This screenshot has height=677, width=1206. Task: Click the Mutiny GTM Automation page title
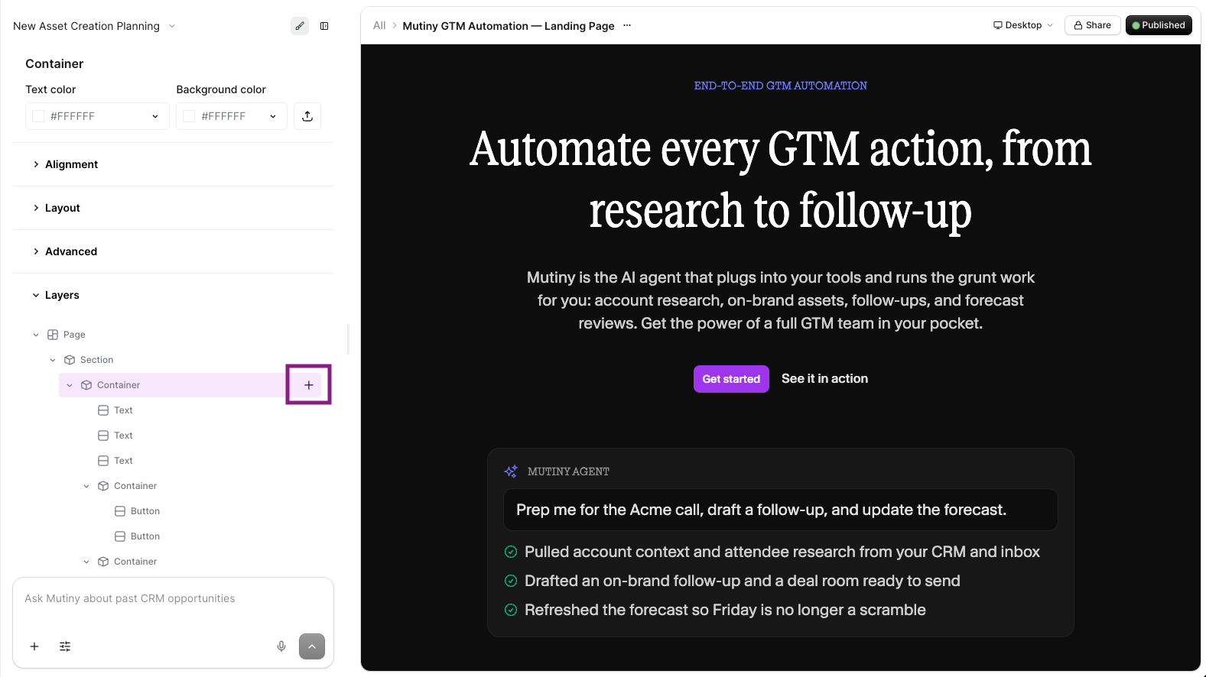pyautogui.click(x=509, y=26)
